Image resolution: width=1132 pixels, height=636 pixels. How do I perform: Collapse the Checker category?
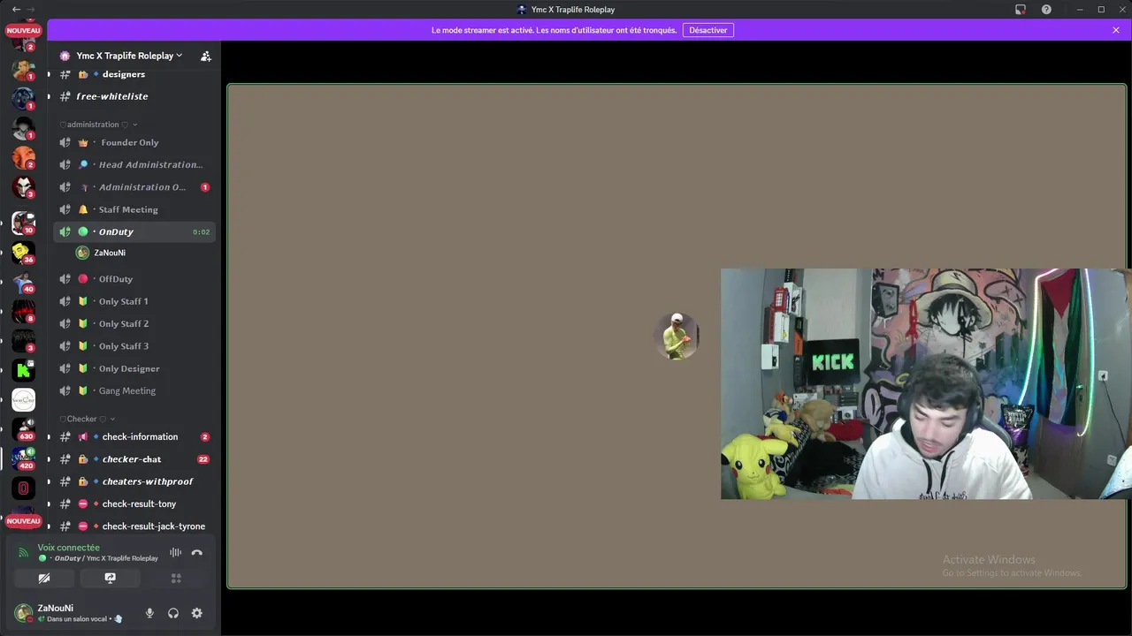[x=88, y=419]
